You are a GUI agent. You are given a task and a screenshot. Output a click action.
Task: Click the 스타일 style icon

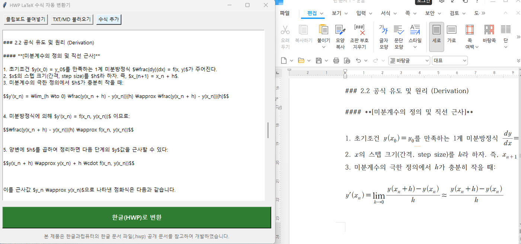pos(415,30)
